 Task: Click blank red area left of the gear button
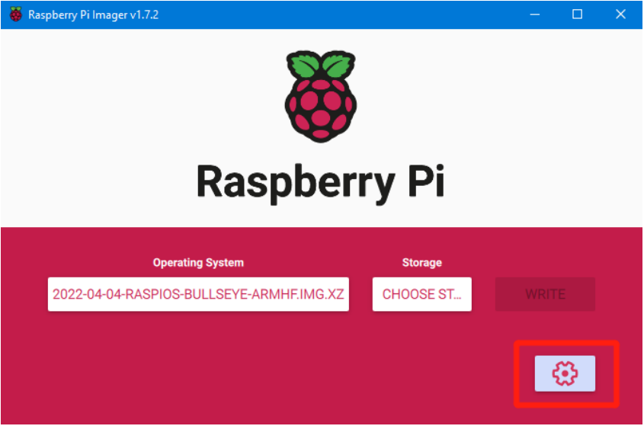(x=381, y=373)
